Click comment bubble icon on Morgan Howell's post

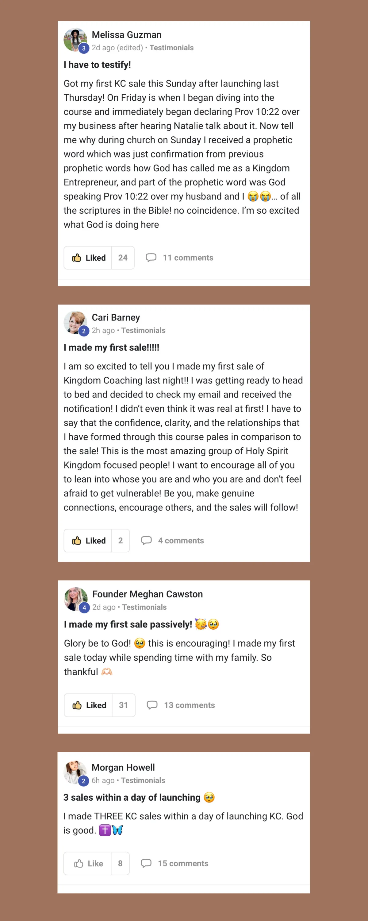(146, 863)
